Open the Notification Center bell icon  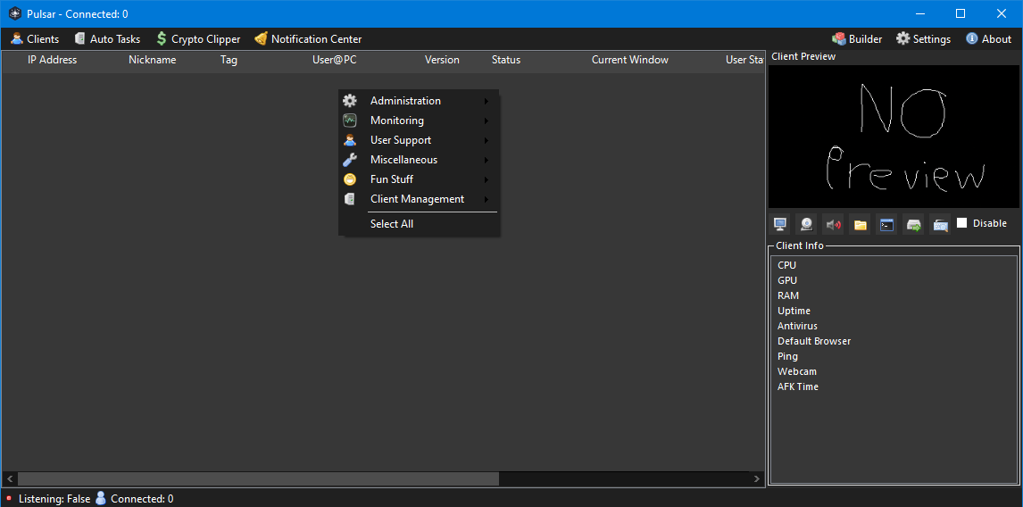click(261, 39)
